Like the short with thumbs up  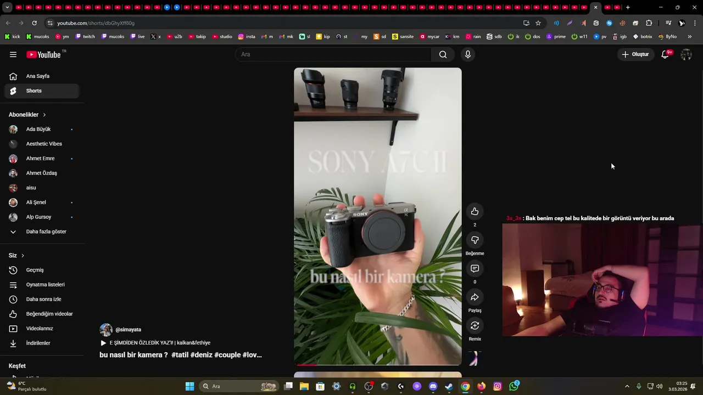pos(475,212)
